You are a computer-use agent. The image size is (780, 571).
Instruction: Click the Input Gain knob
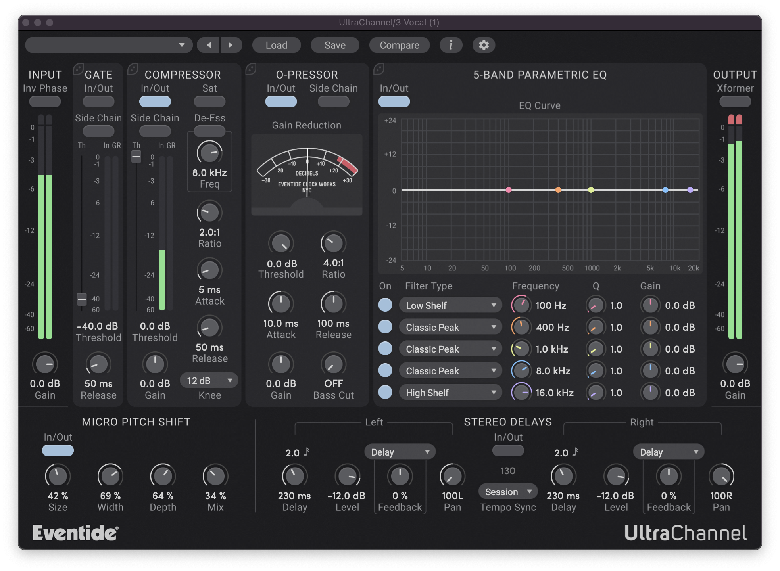pyautogui.click(x=45, y=364)
